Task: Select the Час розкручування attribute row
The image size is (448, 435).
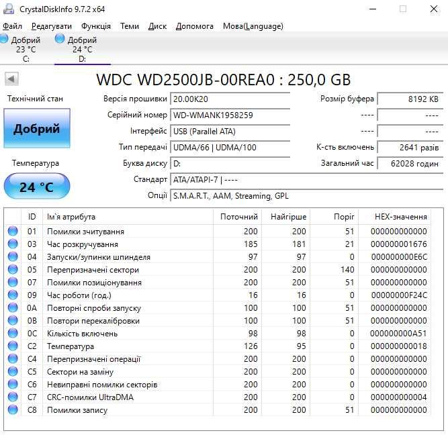Action: pyautogui.click(x=218, y=244)
